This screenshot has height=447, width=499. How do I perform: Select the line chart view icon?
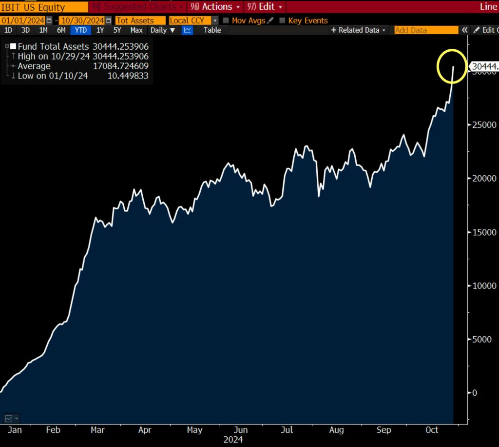pos(188,30)
